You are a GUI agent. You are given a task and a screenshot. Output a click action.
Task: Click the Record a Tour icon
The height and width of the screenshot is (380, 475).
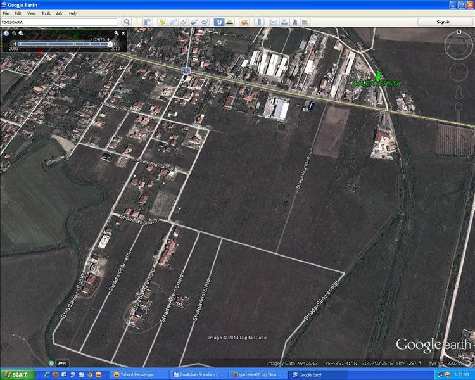tap(205, 22)
